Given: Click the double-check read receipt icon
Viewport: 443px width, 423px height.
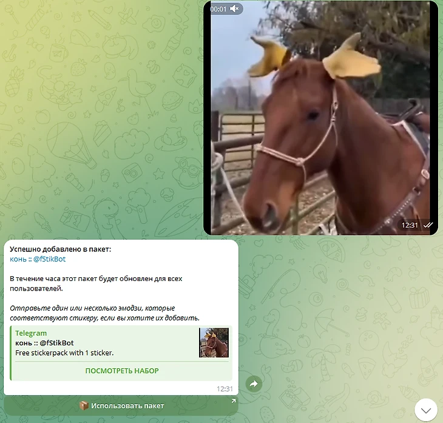Looking at the screenshot, I should pos(428,225).
